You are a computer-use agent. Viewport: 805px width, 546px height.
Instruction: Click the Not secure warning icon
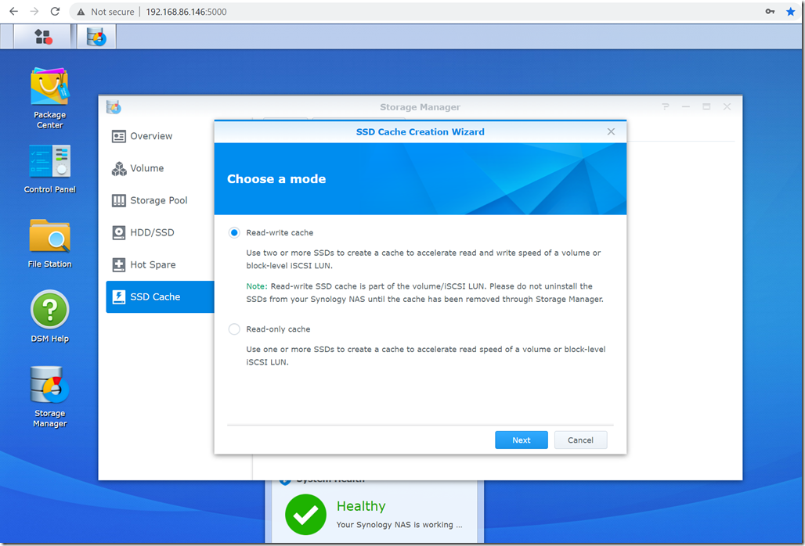(x=81, y=12)
